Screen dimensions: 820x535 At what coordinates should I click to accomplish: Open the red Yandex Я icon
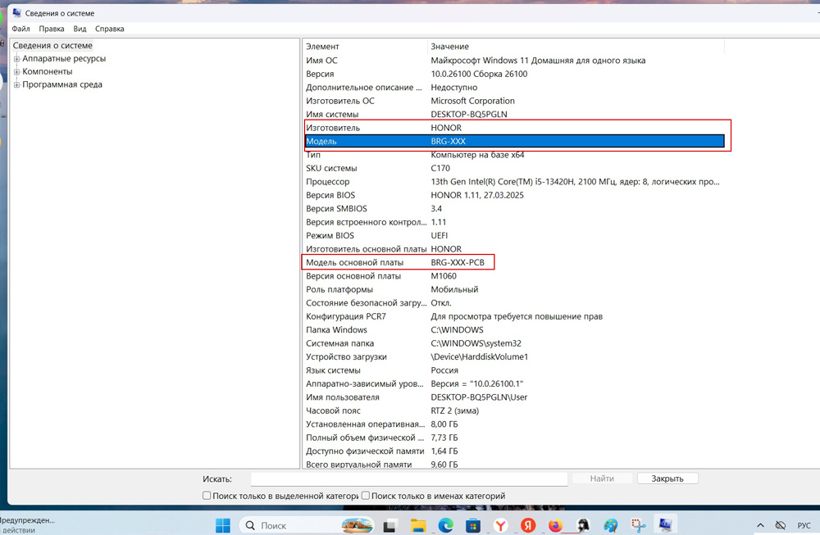pos(528,526)
